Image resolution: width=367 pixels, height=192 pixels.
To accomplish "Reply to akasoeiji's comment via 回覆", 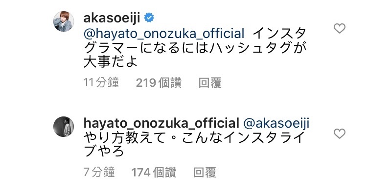I will 210,83.
